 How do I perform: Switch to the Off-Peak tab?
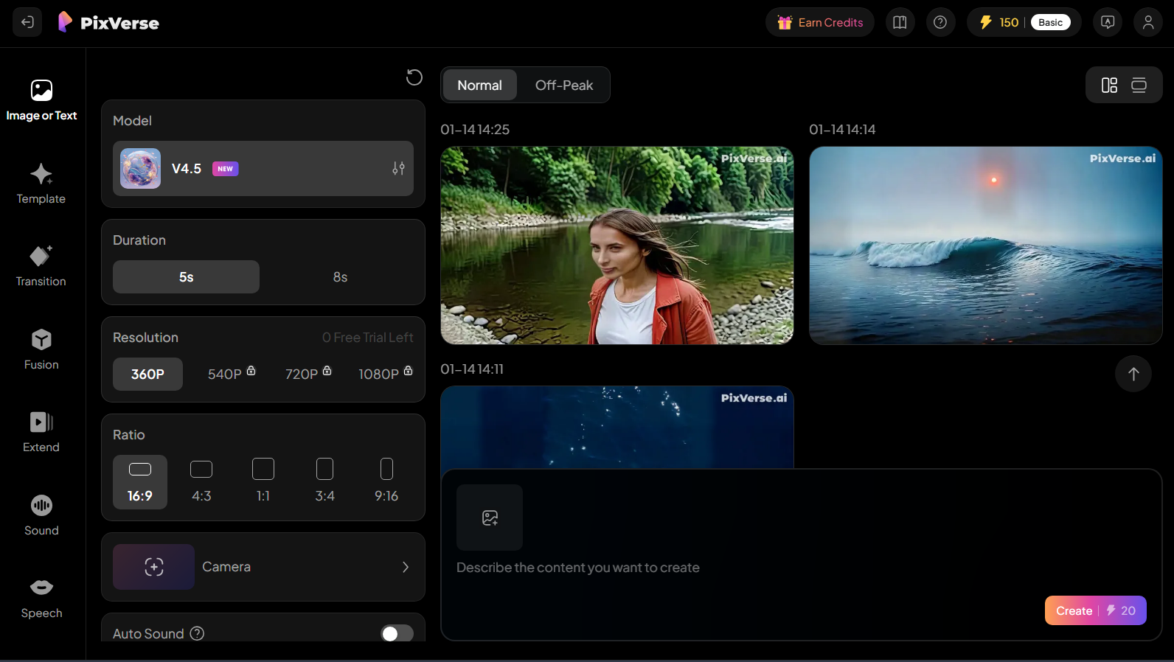pos(564,86)
